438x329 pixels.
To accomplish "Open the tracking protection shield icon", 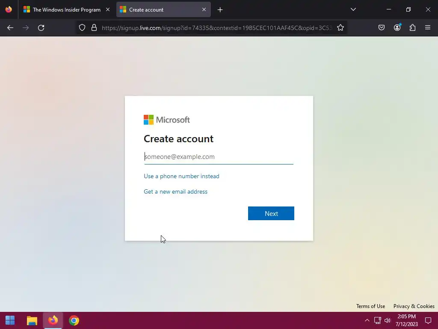I will (82, 27).
